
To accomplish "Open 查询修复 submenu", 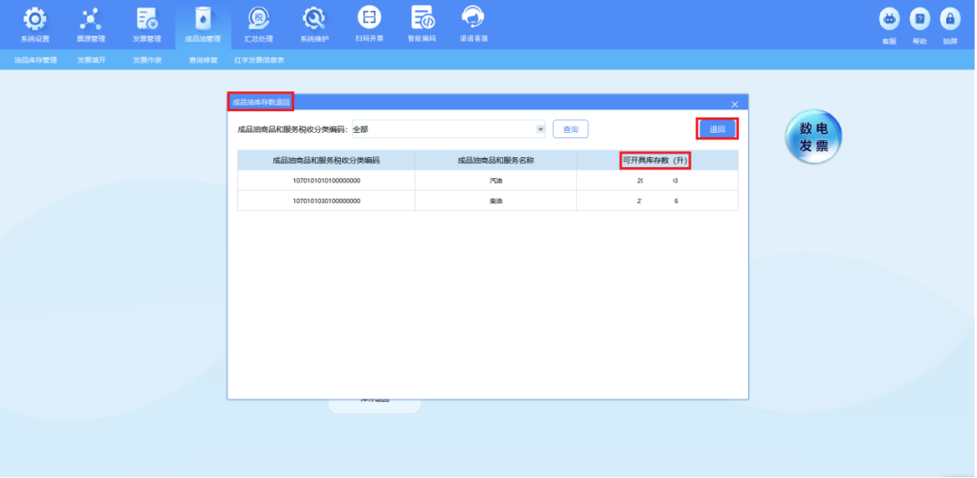I will tap(204, 61).
